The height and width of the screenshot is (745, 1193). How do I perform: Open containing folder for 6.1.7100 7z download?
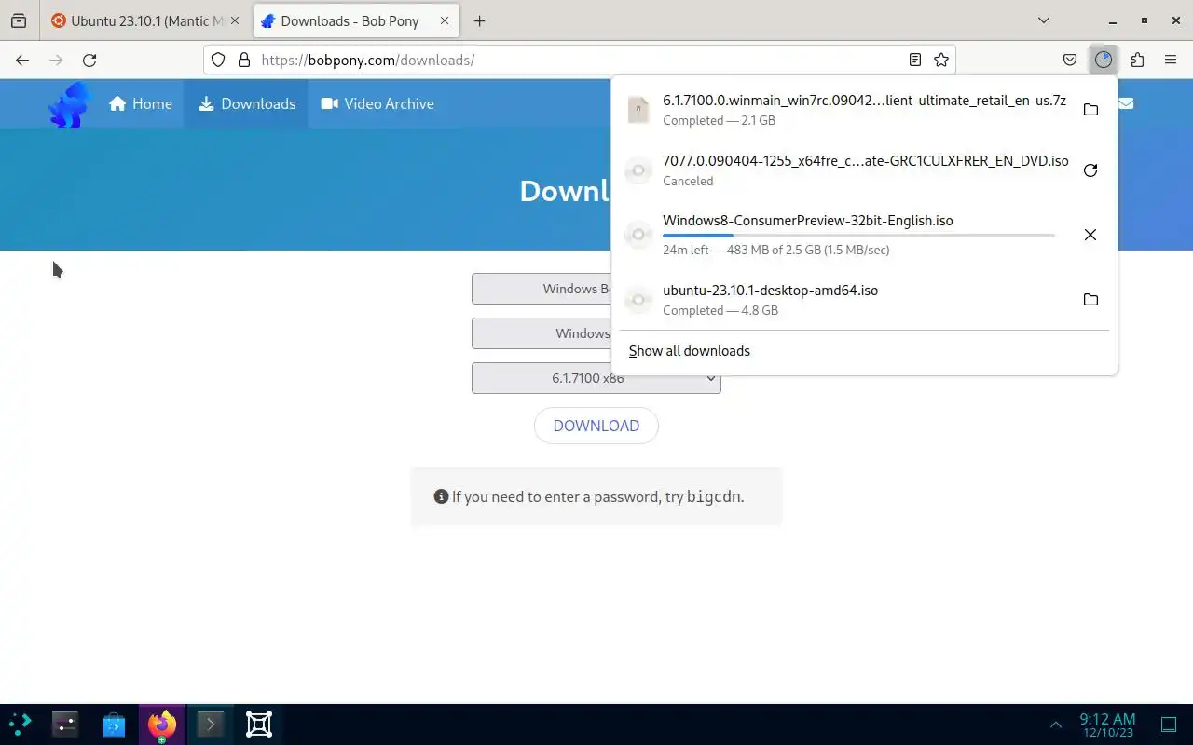[x=1090, y=110]
